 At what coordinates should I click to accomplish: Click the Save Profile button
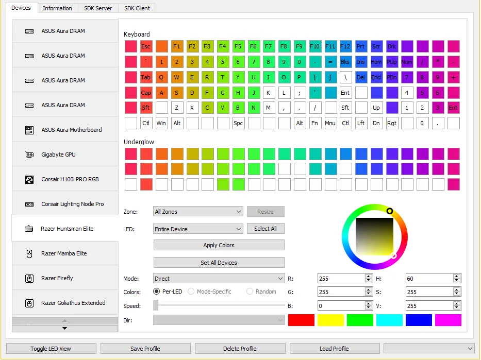click(x=145, y=349)
